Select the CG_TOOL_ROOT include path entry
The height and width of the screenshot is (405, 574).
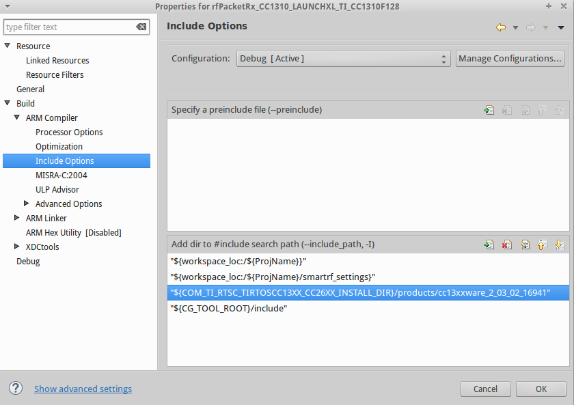tap(229, 309)
